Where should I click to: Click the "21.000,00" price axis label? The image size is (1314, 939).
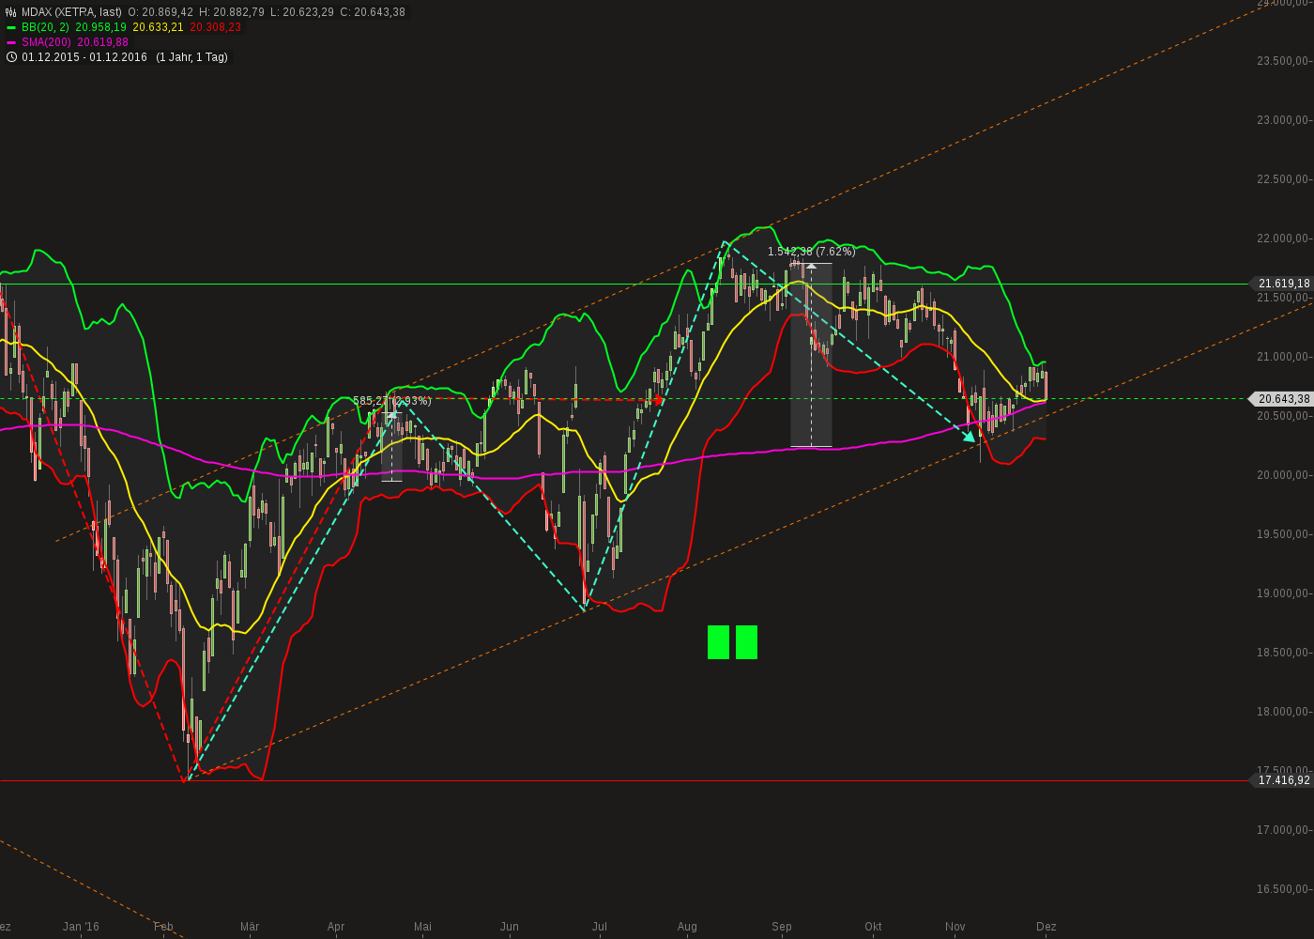(1283, 357)
